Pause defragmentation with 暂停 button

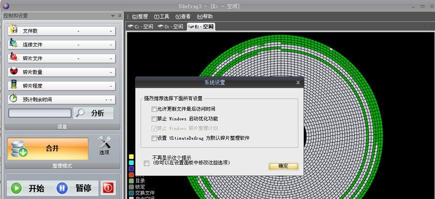click(75, 188)
